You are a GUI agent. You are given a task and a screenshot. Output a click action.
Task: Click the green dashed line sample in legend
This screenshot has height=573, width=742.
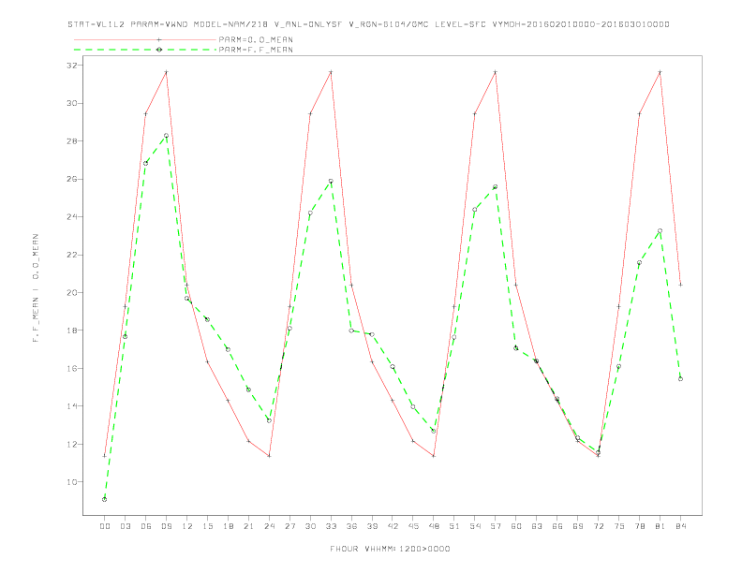[145, 50]
